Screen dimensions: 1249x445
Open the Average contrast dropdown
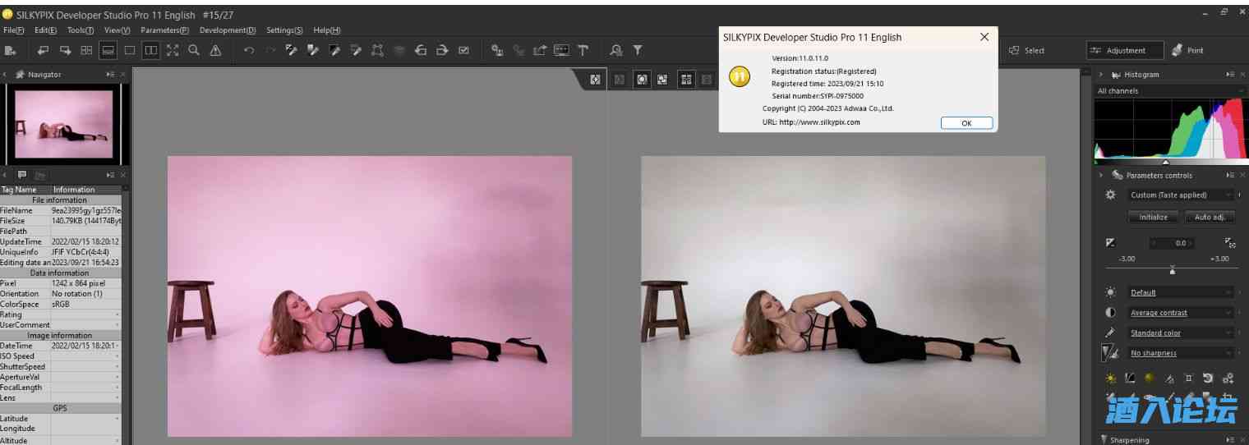pos(1181,313)
